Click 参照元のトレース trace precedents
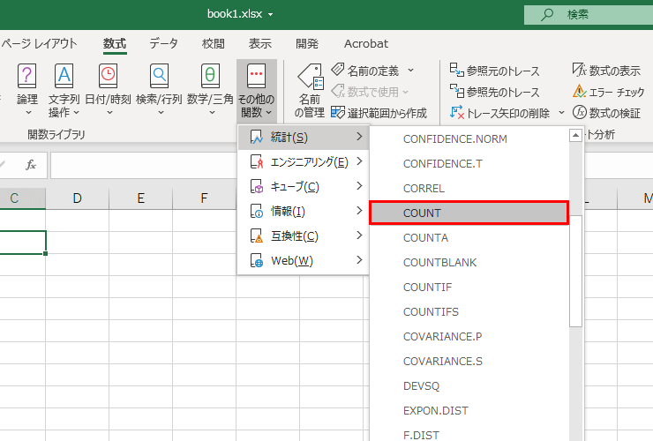Image resolution: width=653 pixels, height=441 pixels. pyautogui.click(x=495, y=71)
